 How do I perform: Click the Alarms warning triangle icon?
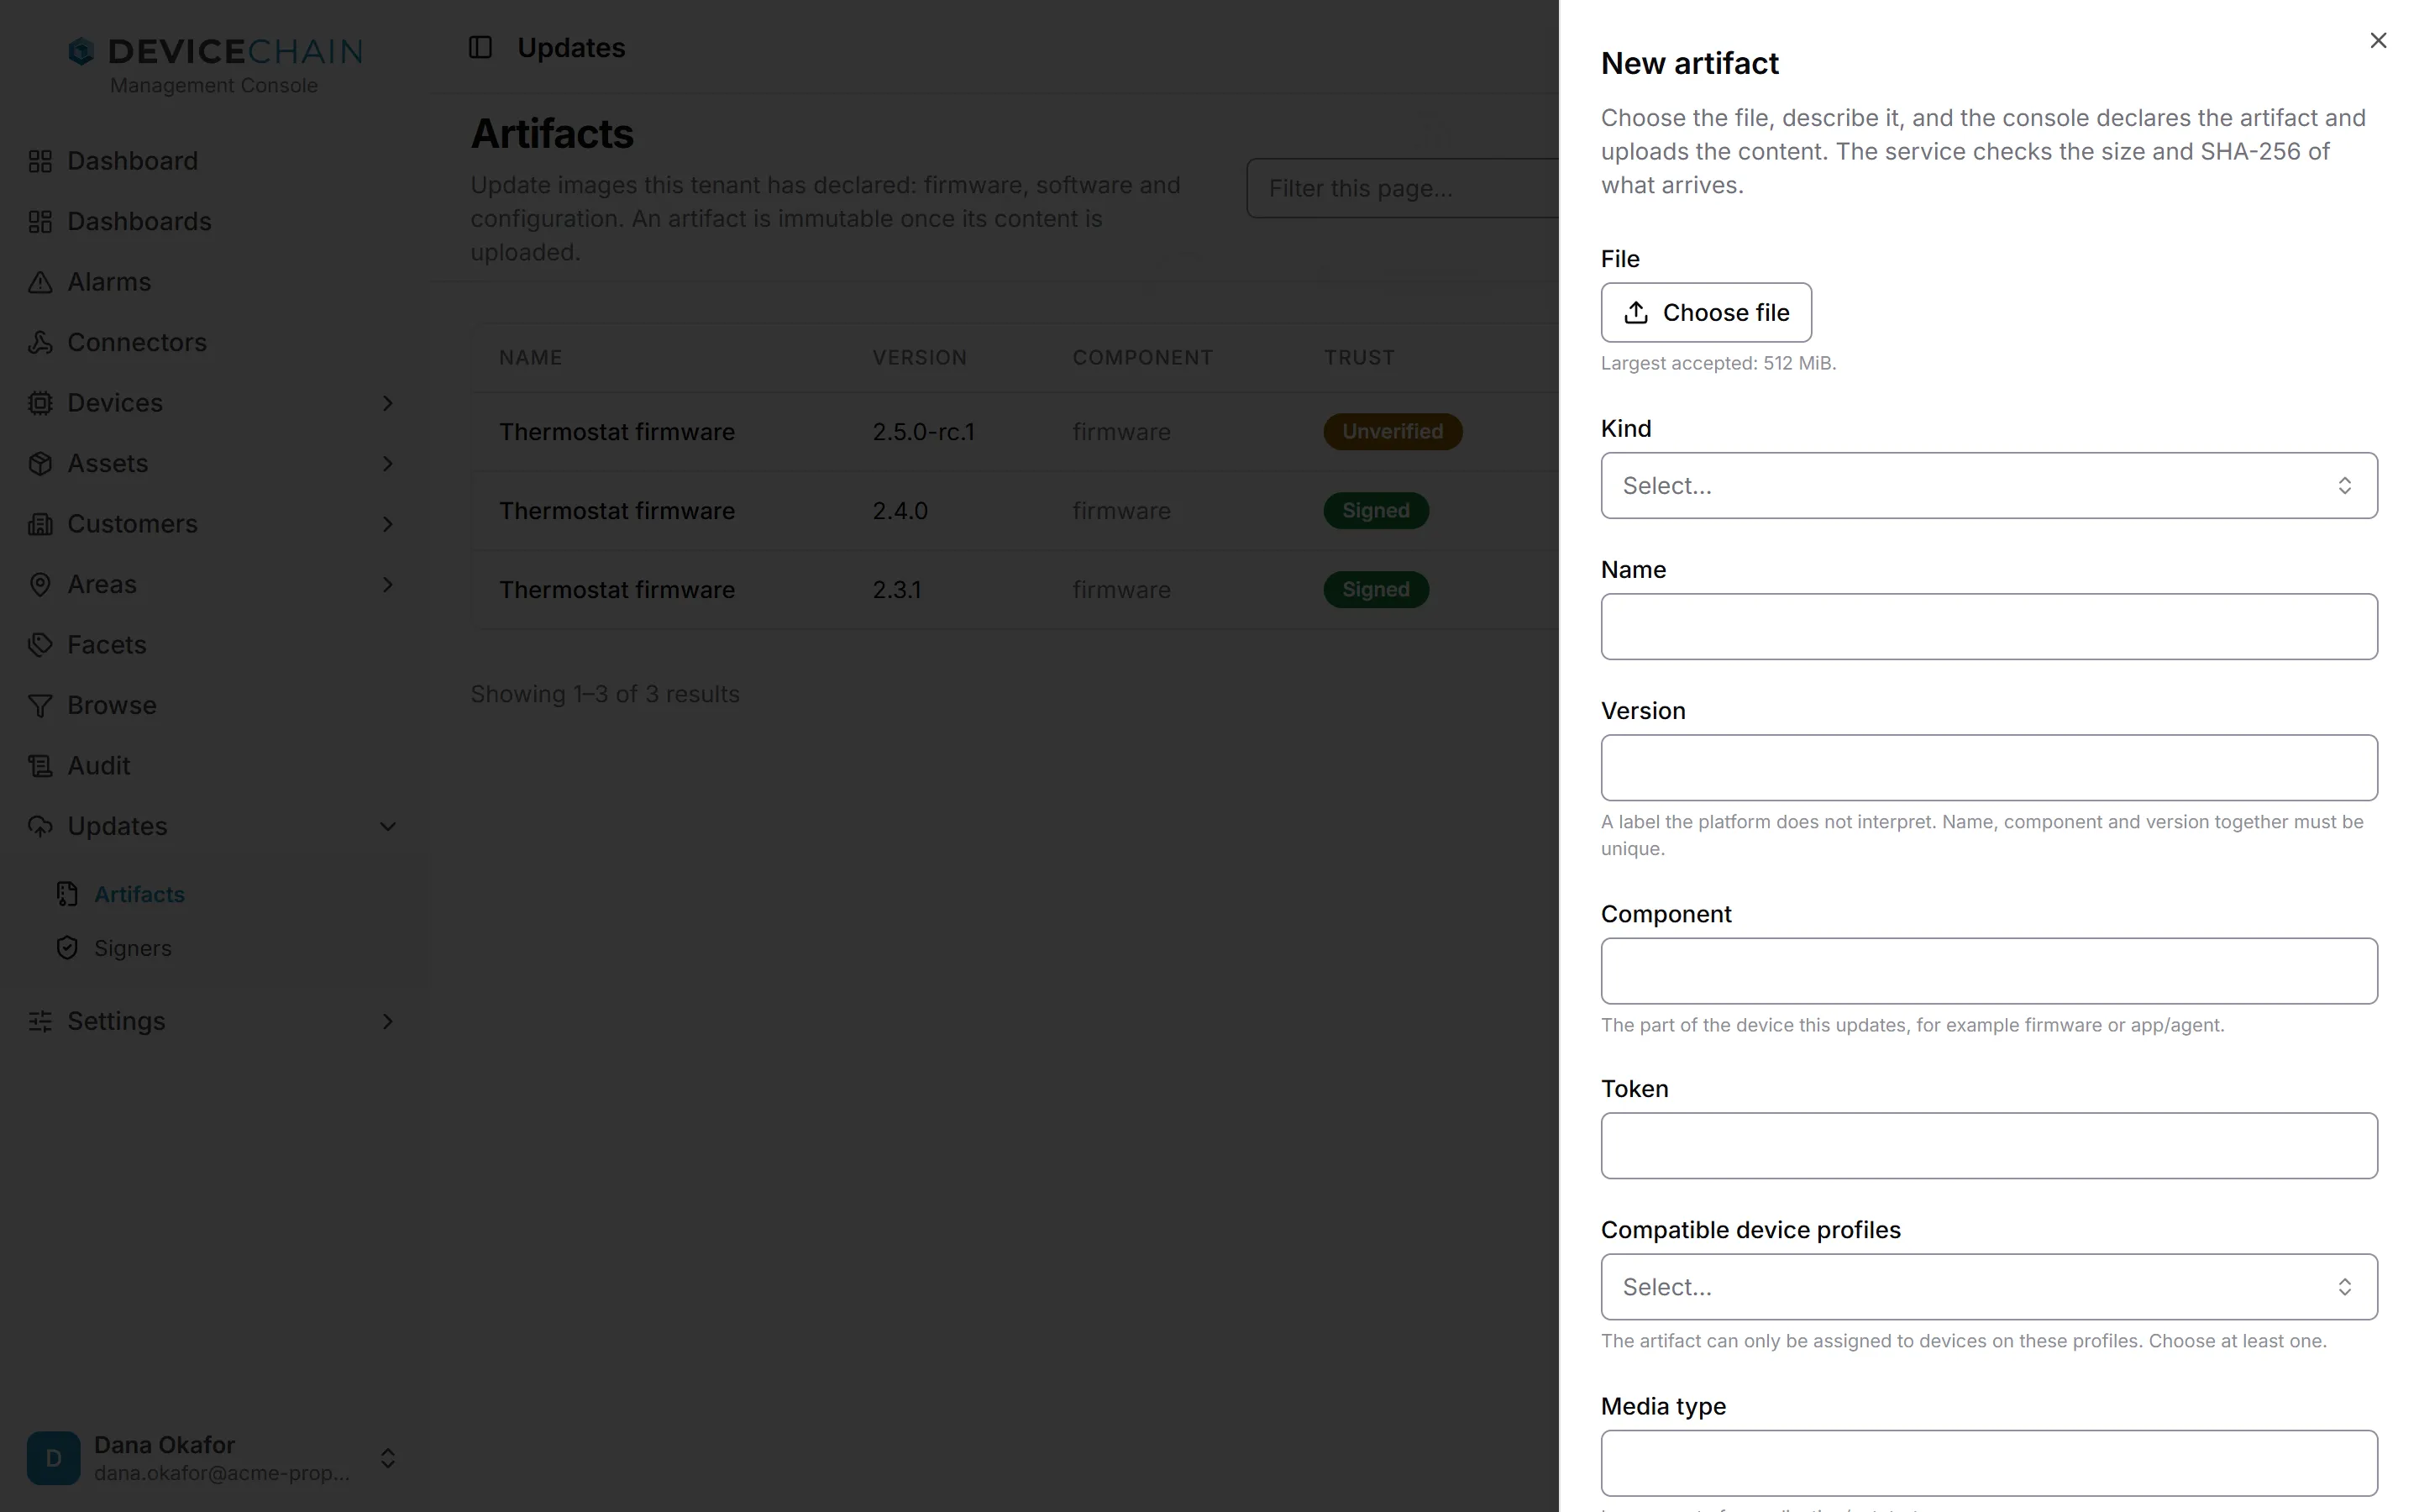tap(40, 282)
